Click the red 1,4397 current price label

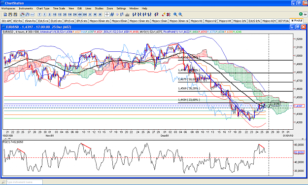299,106
